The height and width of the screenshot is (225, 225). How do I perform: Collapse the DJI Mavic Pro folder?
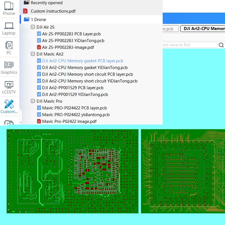pyautogui.click(x=33, y=101)
